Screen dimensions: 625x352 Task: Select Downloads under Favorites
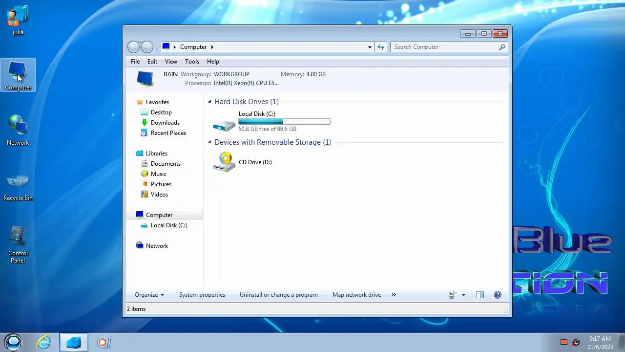[165, 123]
